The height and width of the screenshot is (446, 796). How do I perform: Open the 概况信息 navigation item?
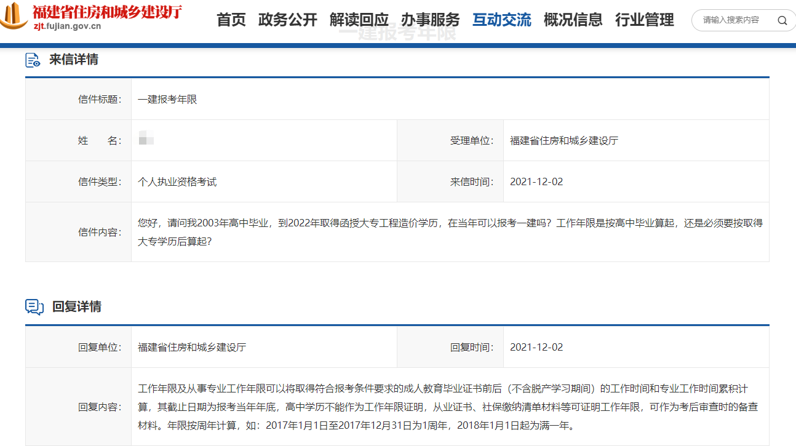coord(573,20)
